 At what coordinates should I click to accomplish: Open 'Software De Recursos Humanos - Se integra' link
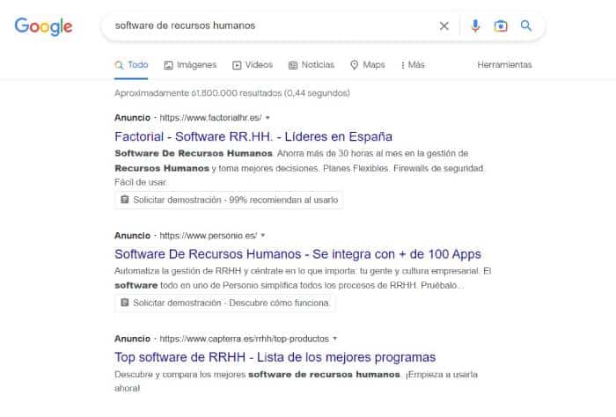point(297,254)
